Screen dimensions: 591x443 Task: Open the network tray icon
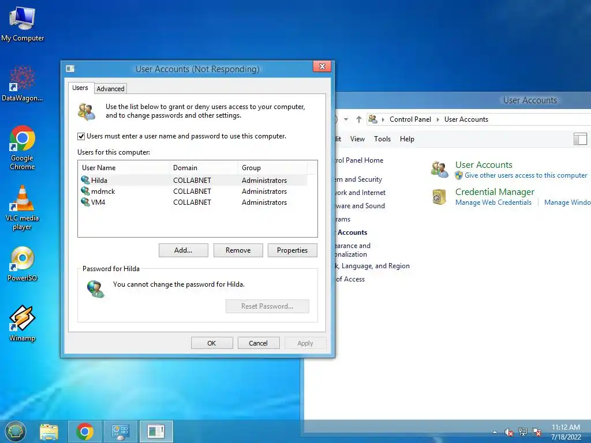point(523,432)
